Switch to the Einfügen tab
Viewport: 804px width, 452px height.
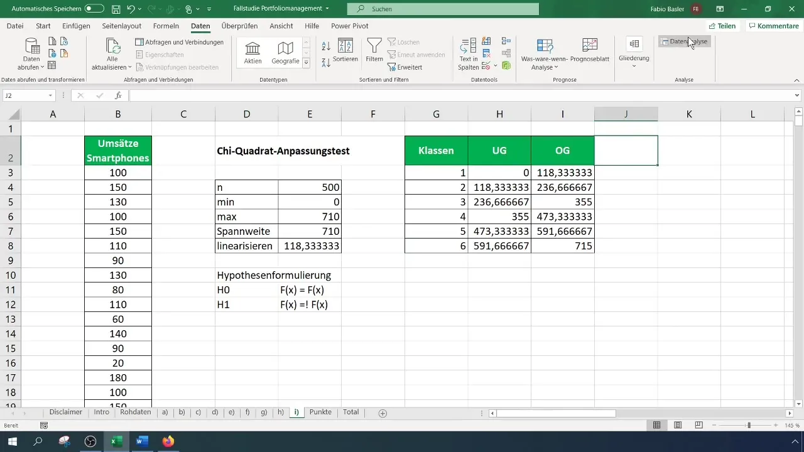click(x=76, y=26)
